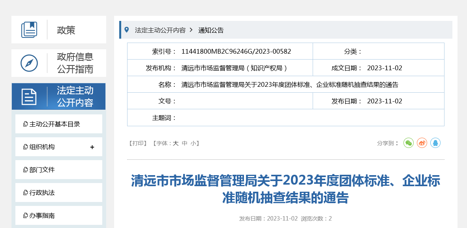Click the 政策 book icon
The image size is (467, 228).
coord(29,30)
